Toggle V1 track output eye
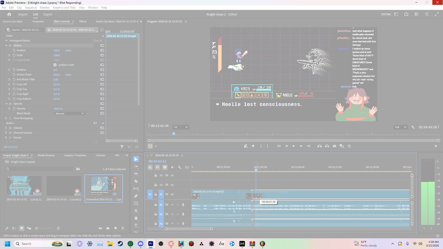Viewport: 443px width, 249px height. (x=172, y=194)
